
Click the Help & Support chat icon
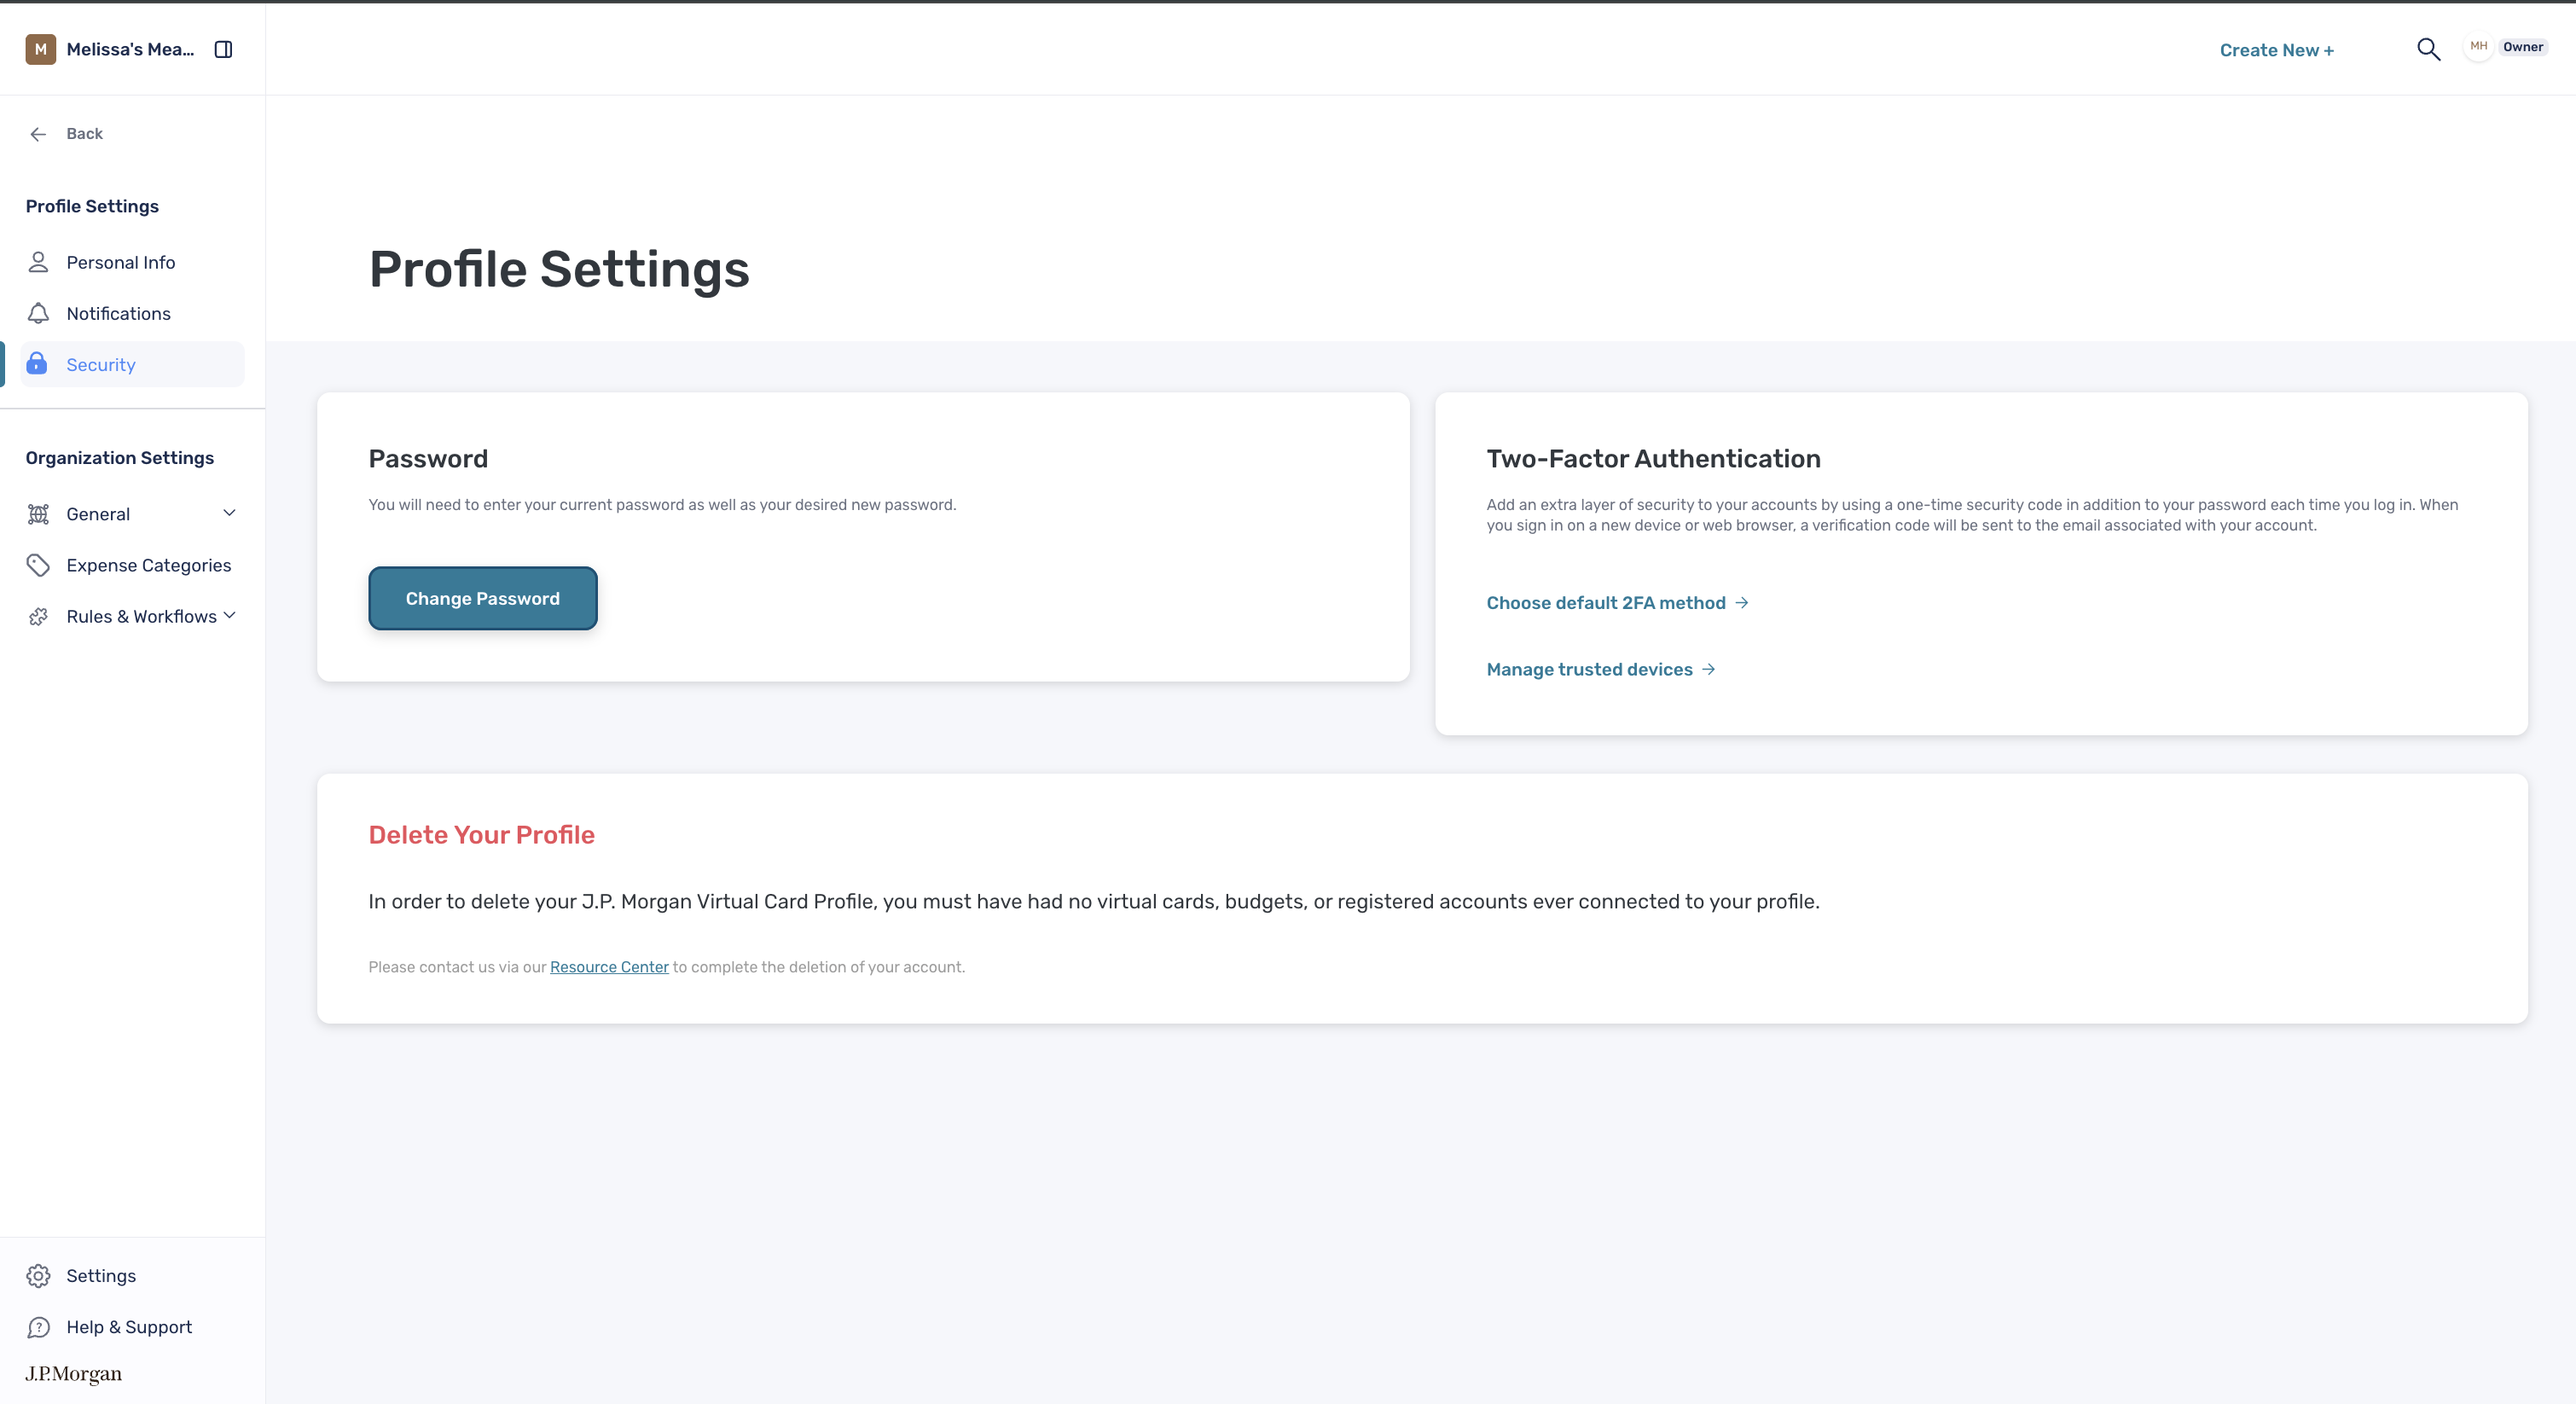click(x=38, y=1327)
